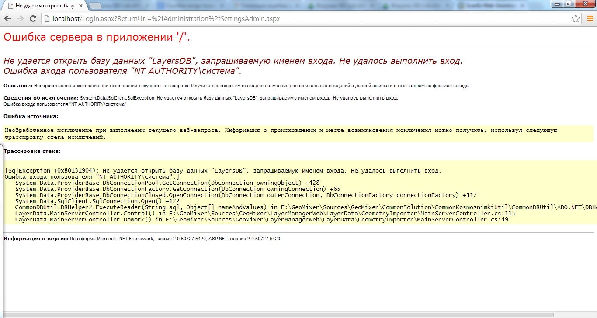Bookmark this page with the star icon

[x=576, y=19]
